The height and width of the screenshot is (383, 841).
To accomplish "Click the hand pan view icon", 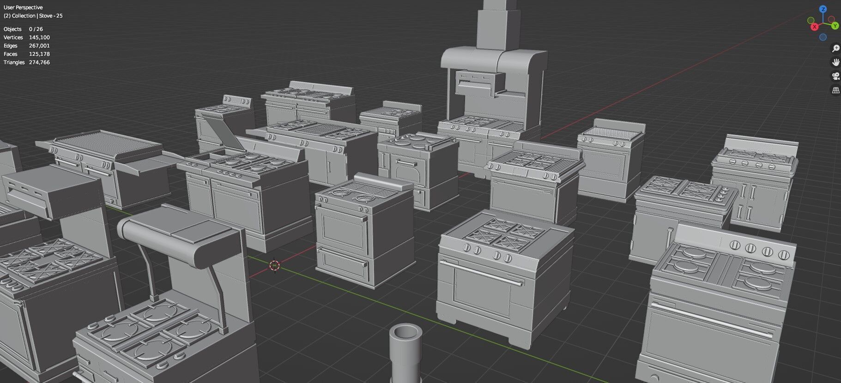I will [x=835, y=62].
